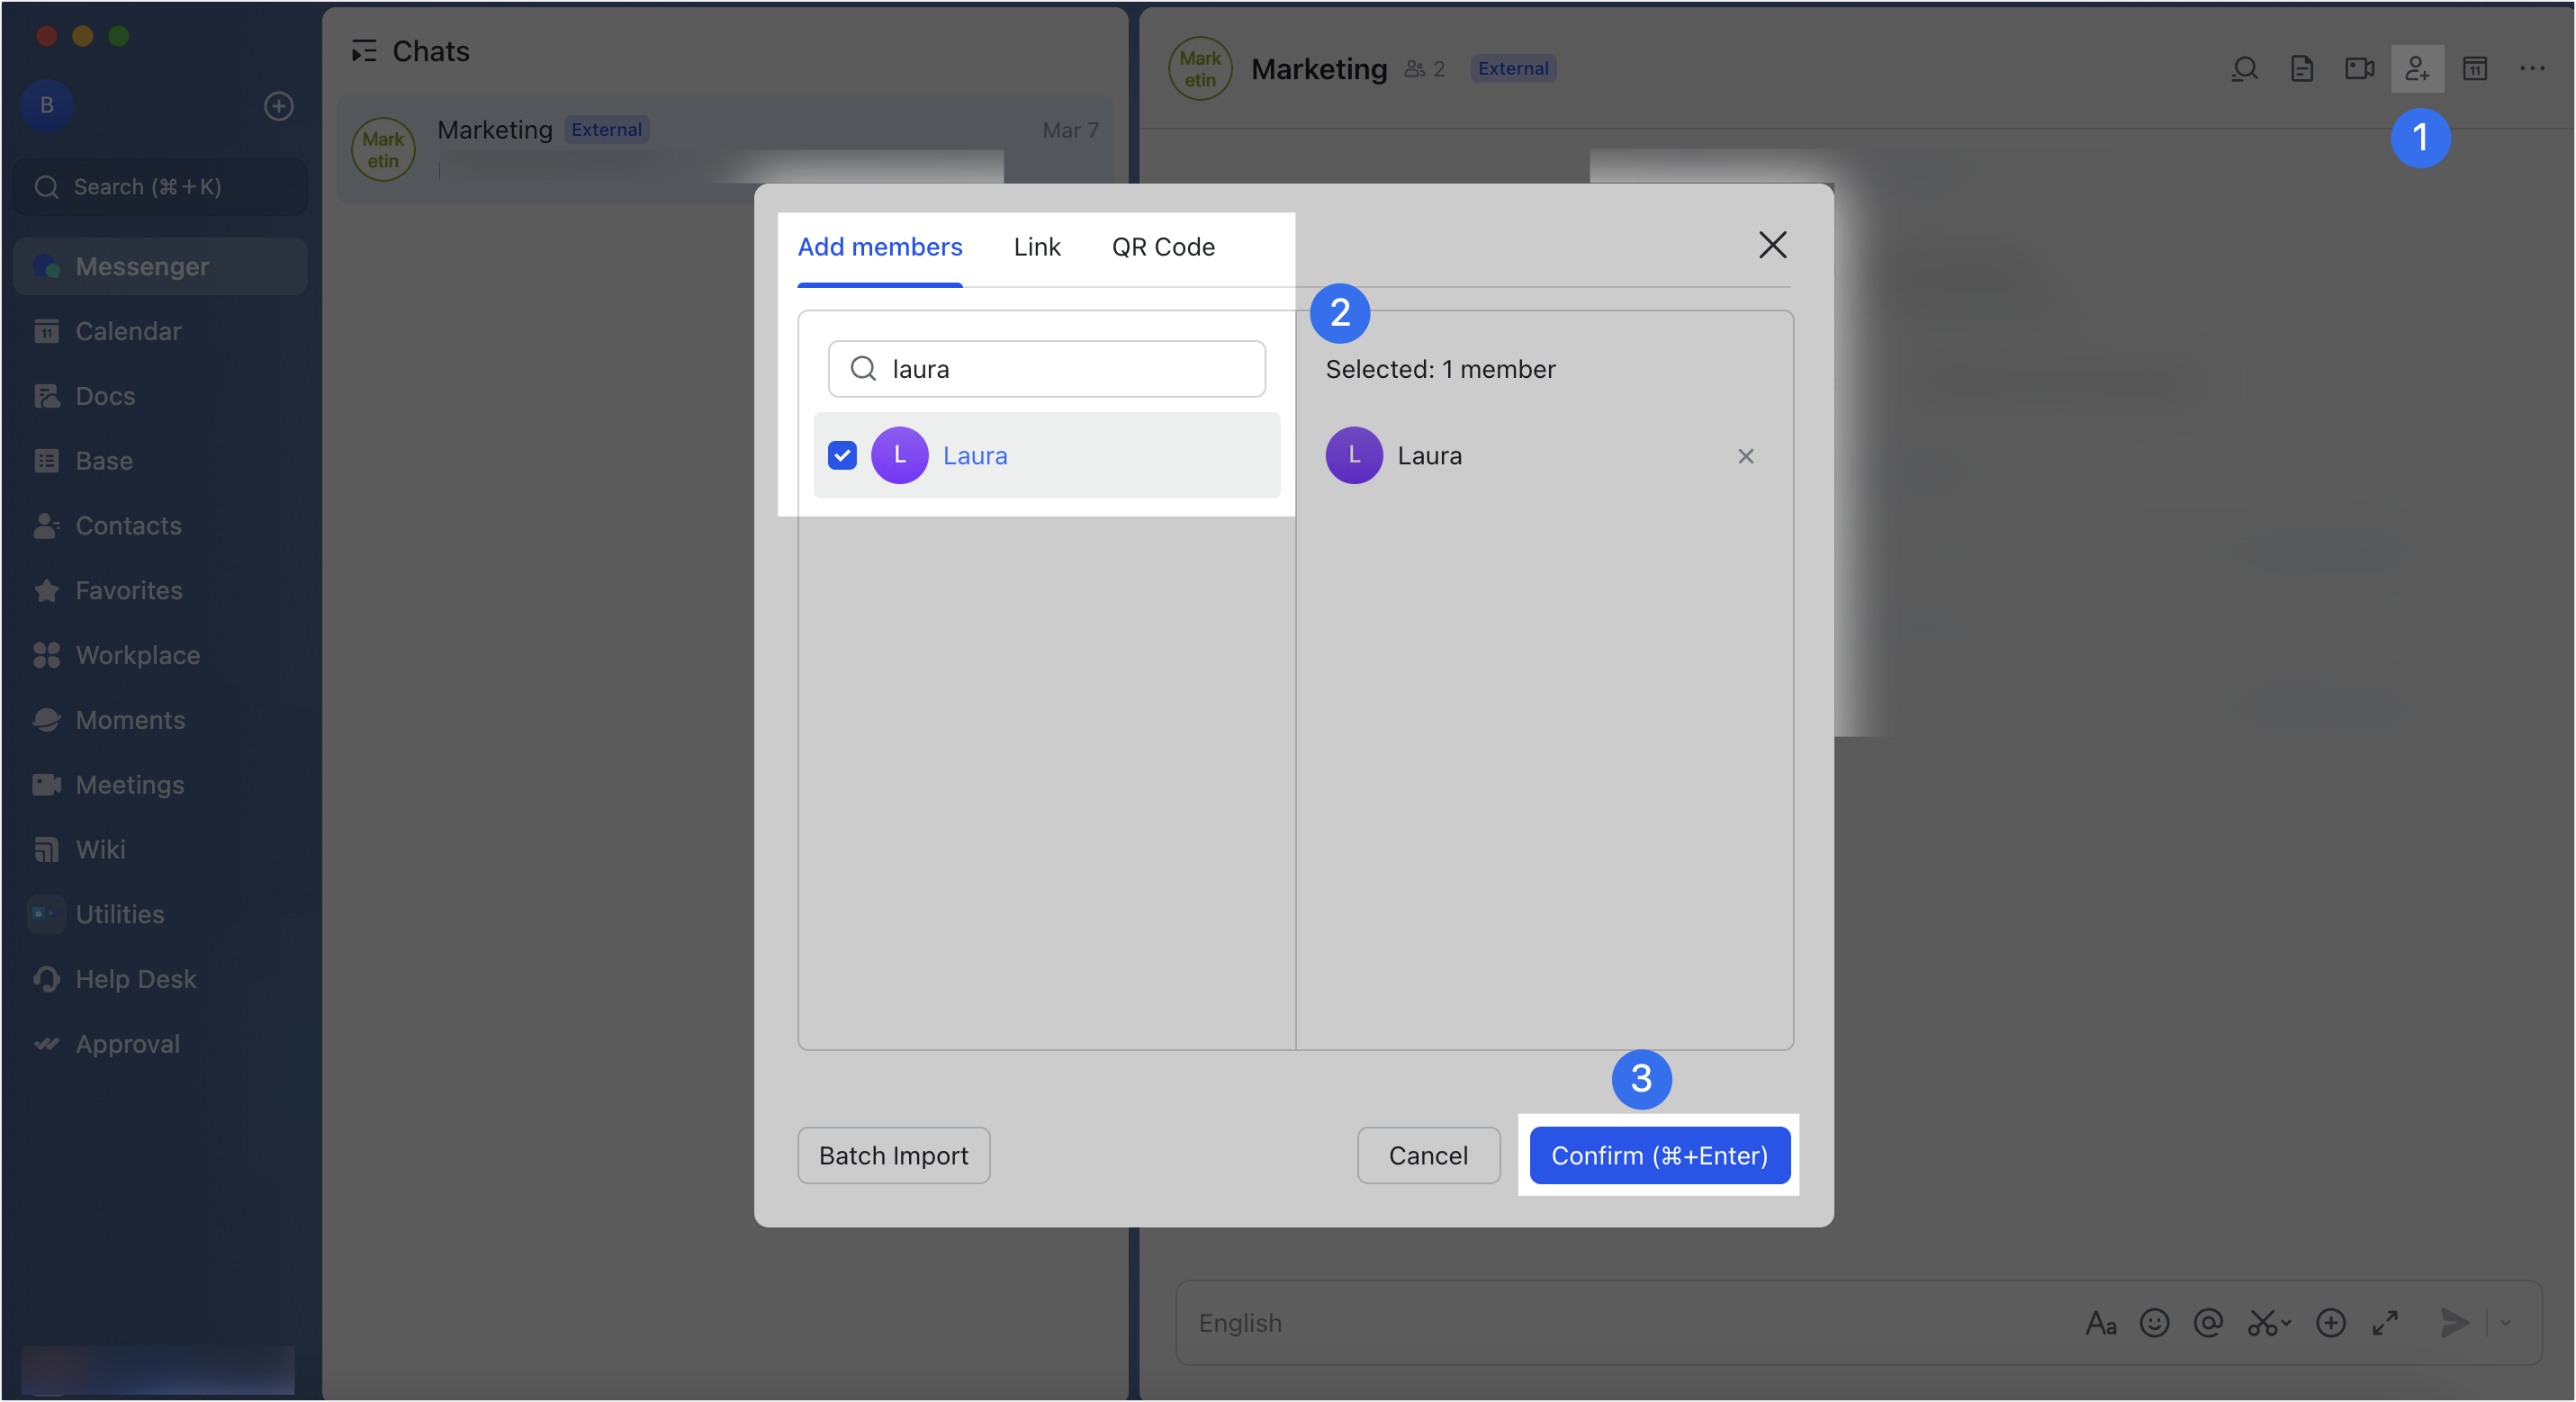Open Messenger in the sidebar
Image resolution: width=2576 pixels, height=1402 pixels.
coord(160,267)
